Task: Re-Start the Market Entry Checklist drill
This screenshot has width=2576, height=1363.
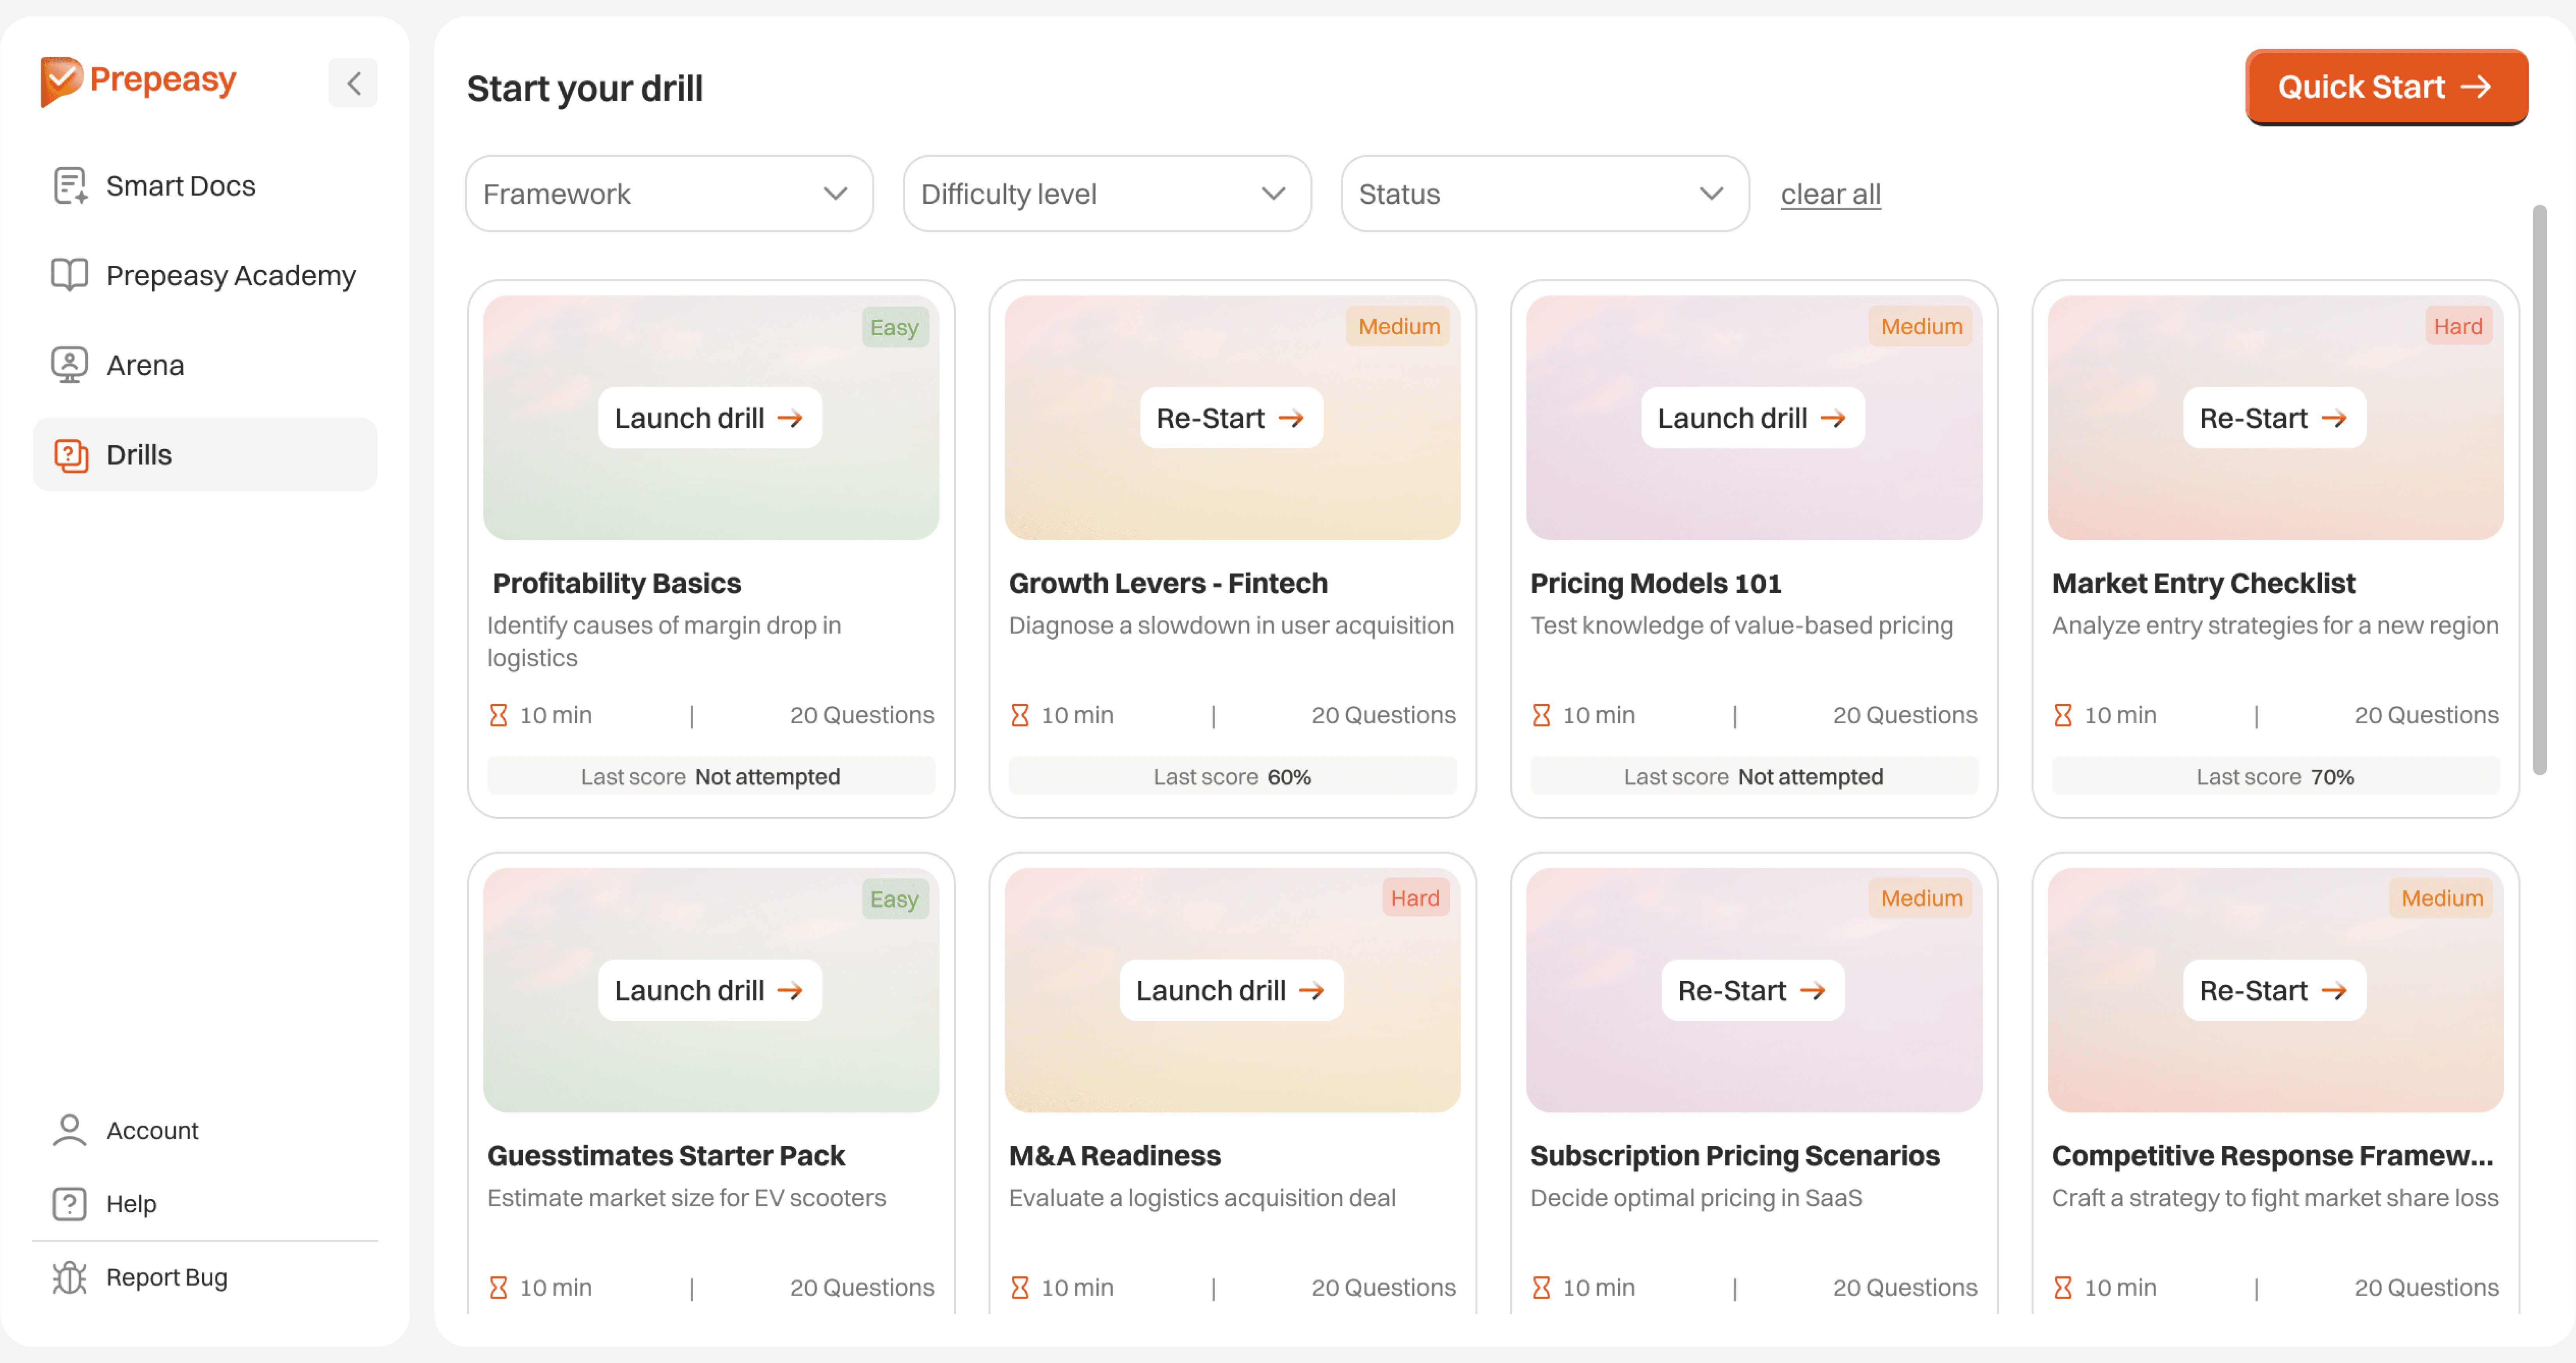Action: (2274, 418)
